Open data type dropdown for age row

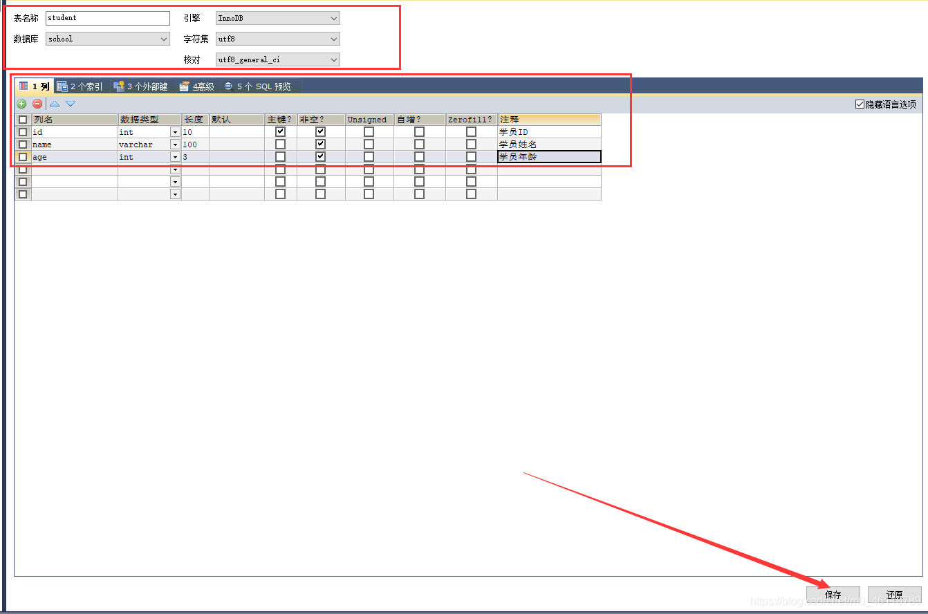point(175,157)
